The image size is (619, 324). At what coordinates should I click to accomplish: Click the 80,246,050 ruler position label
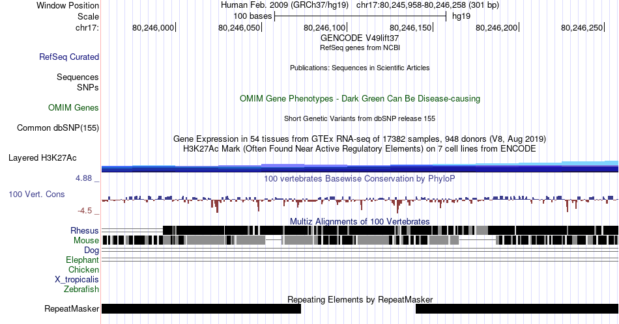coord(239,27)
